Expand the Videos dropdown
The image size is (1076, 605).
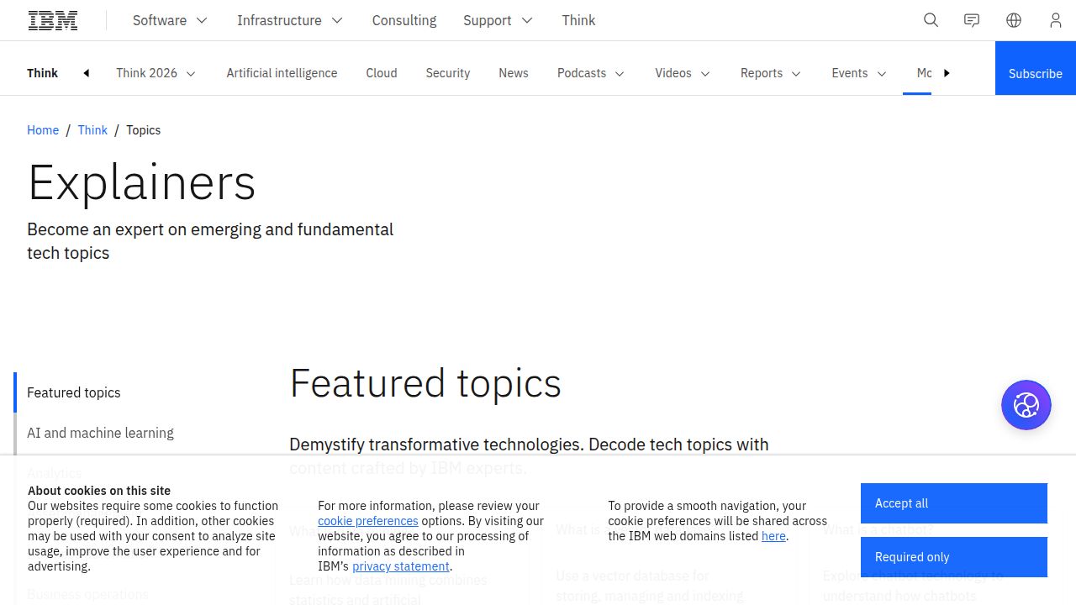pos(683,73)
